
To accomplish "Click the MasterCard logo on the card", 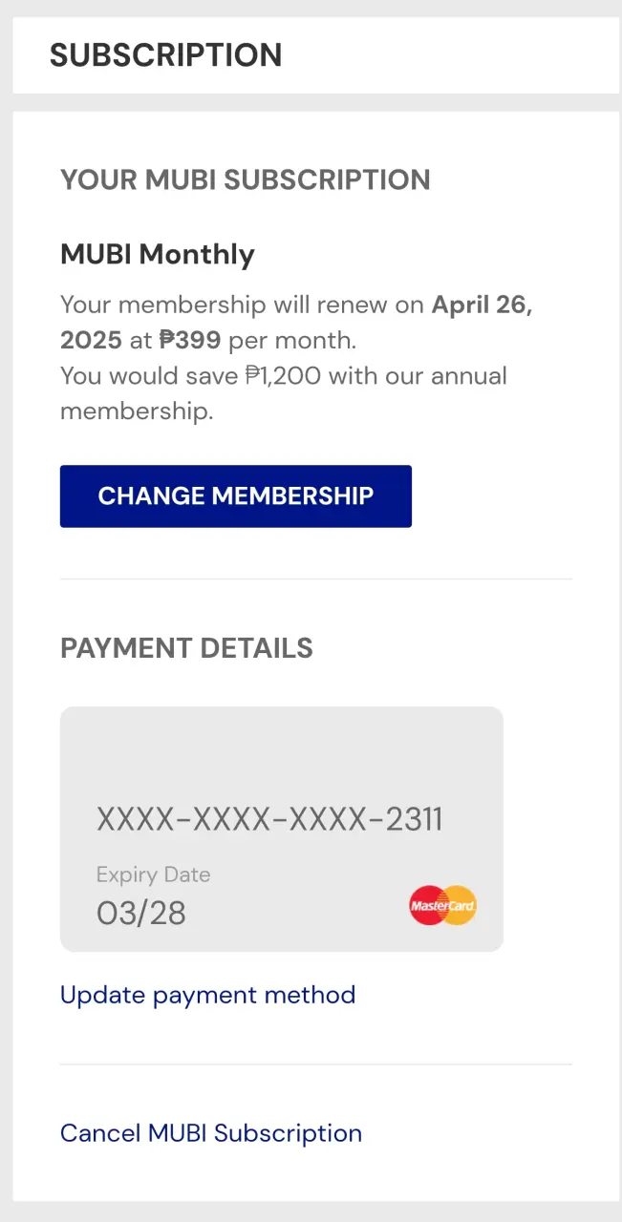I will coord(442,905).
